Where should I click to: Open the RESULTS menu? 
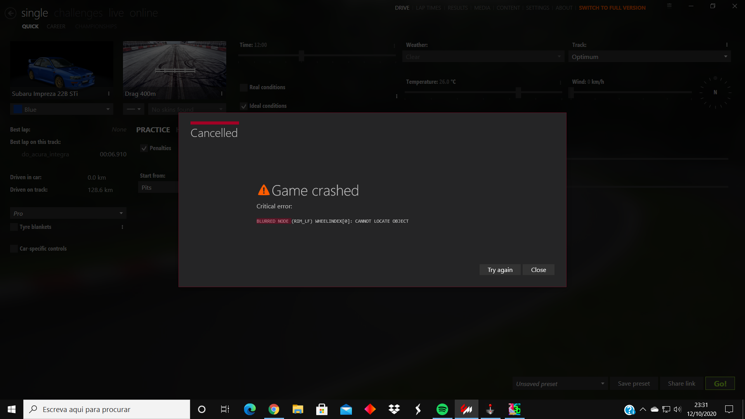coord(457,8)
